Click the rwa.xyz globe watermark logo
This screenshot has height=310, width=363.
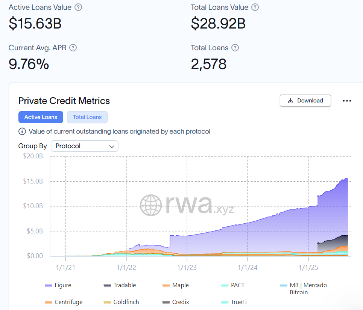coord(151,206)
